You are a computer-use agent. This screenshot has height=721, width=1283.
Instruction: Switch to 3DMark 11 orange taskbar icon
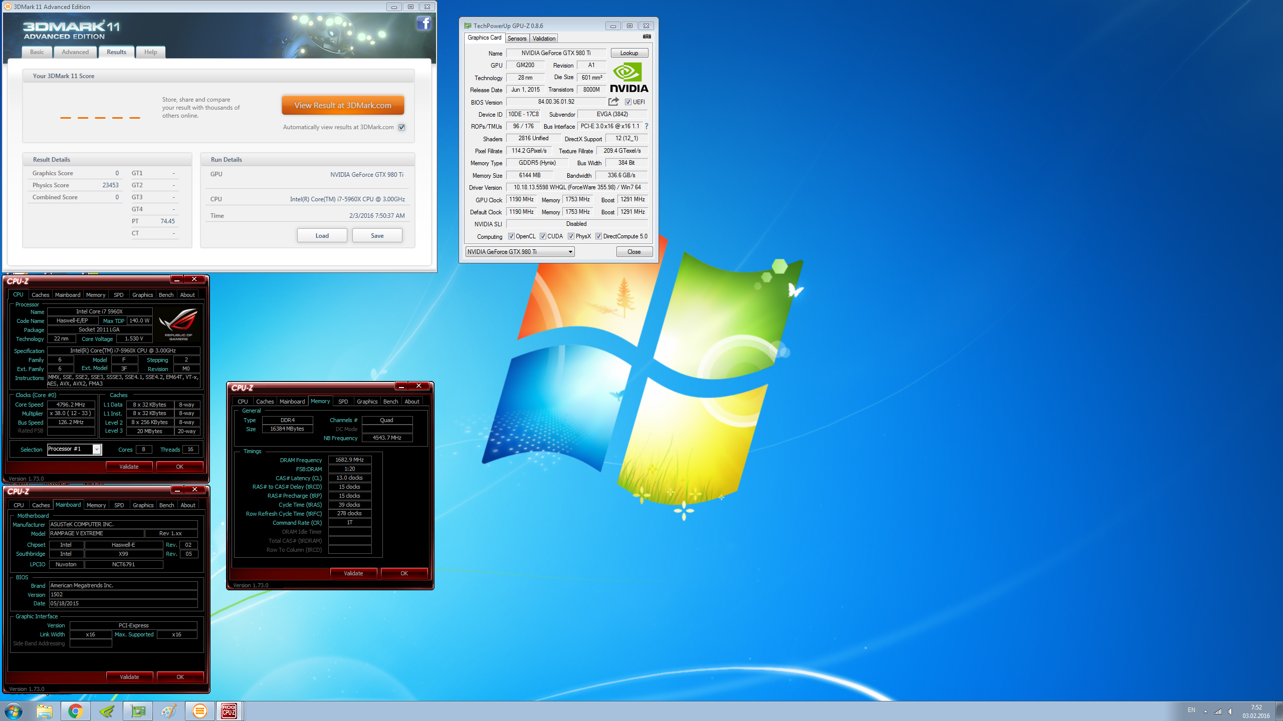200,711
